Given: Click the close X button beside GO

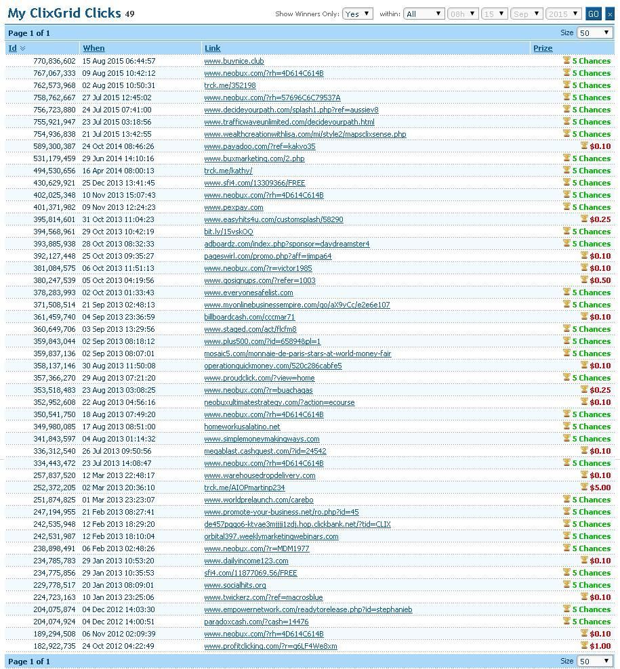Looking at the screenshot, I should (x=610, y=14).
